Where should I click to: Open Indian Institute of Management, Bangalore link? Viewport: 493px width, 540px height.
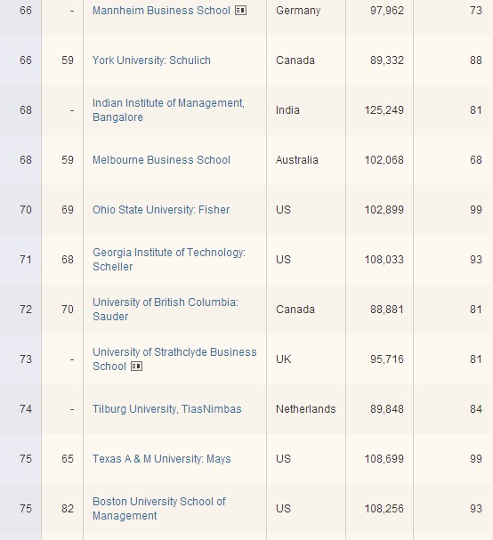(168, 110)
